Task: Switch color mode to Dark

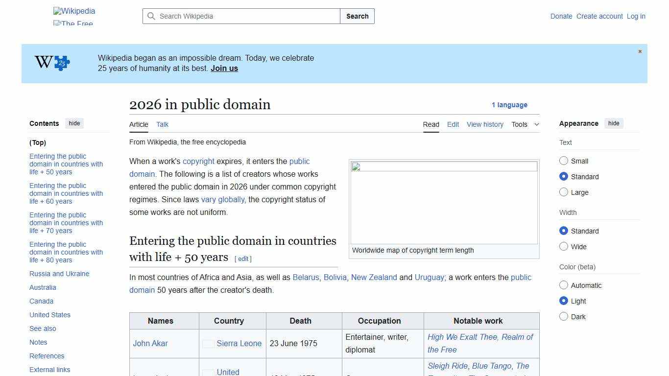Action: coord(564,316)
